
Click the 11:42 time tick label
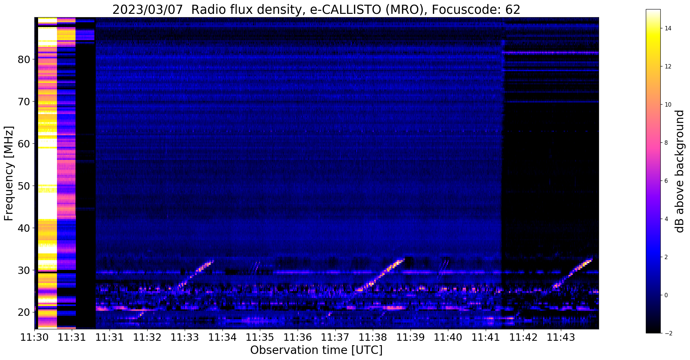tap(523, 337)
